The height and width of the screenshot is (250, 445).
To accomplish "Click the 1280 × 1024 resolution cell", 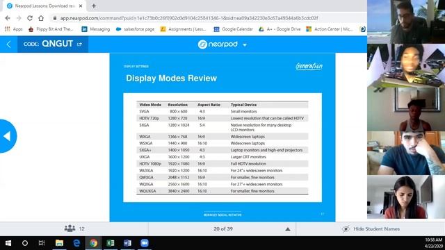I will coord(179,125).
